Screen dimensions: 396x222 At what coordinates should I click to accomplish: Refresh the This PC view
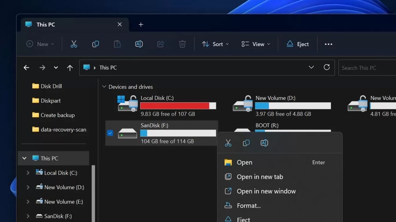coord(326,67)
